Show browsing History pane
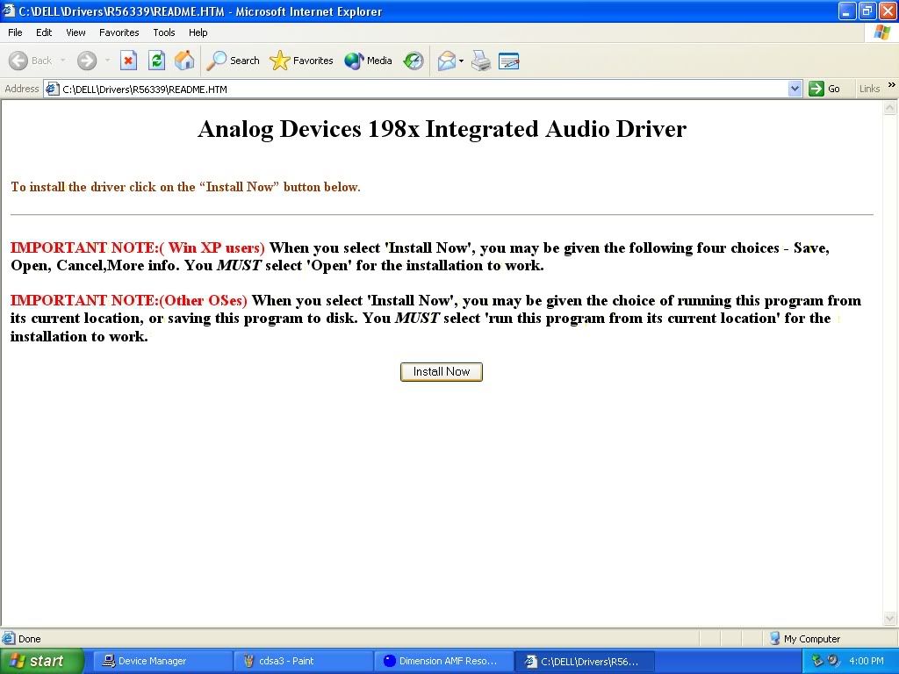This screenshot has height=674, width=899. pos(413,61)
